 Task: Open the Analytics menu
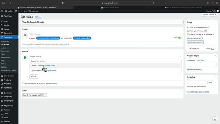click(x=8, y=84)
